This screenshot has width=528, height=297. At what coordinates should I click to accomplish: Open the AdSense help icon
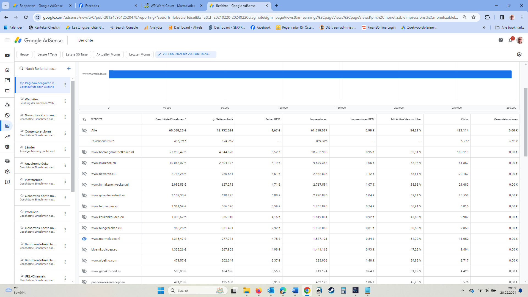[x=501, y=40]
